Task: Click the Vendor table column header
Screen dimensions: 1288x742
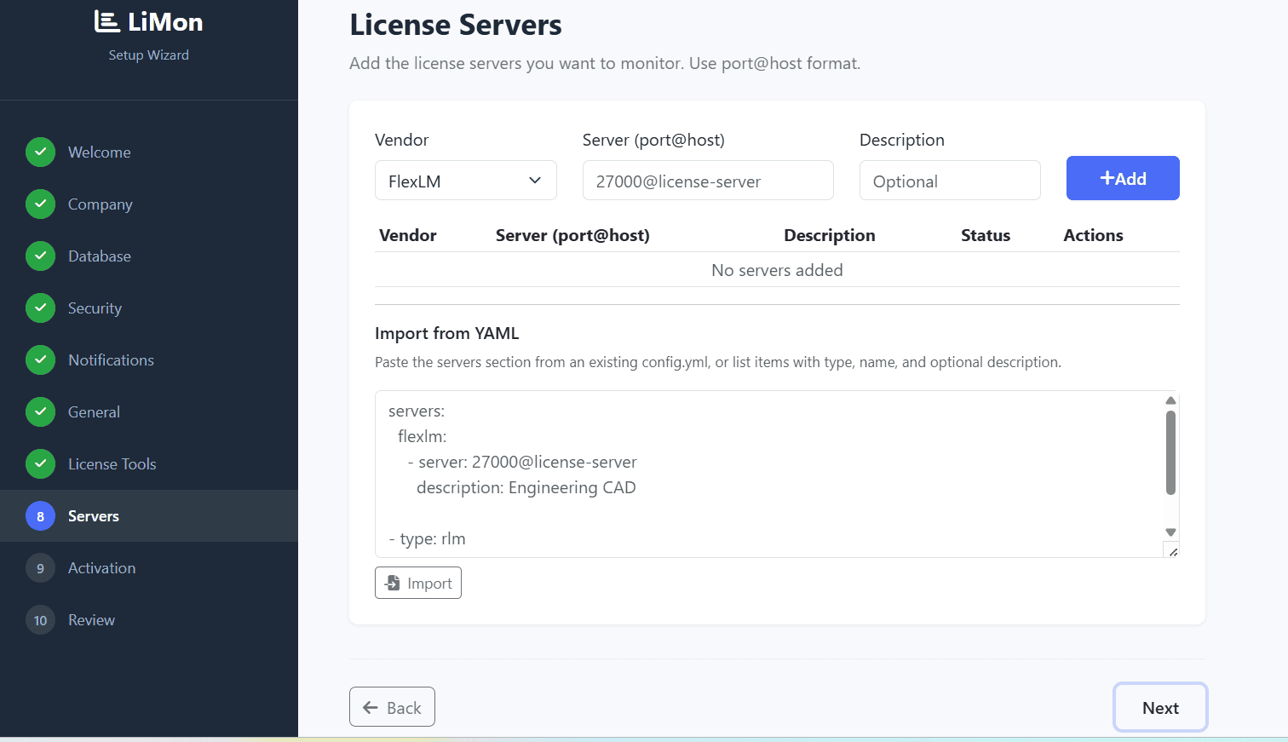Action: pyautogui.click(x=407, y=235)
